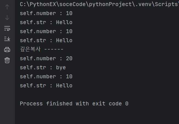Click the Up the Stack Trace arrow icon
This screenshot has height=124, width=179.
[x=7, y=7]
